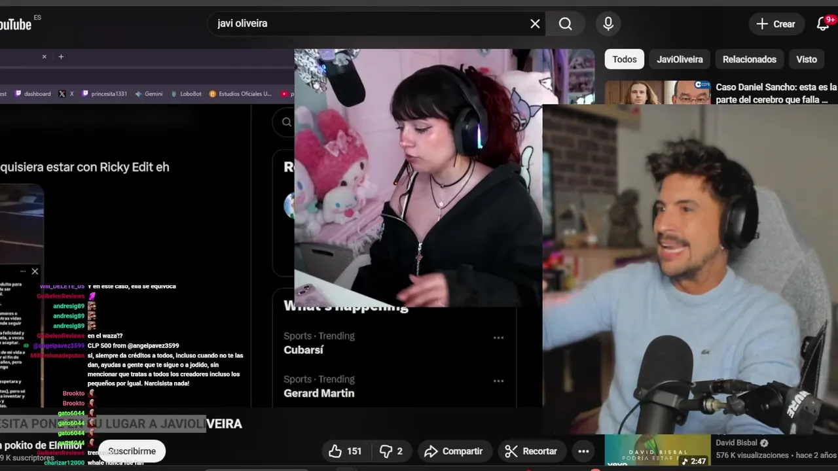Like the video with thumbs up
838x471 pixels.
345,451
